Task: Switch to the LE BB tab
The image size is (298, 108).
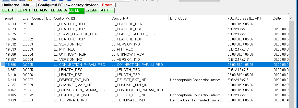Action: (8, 10)
